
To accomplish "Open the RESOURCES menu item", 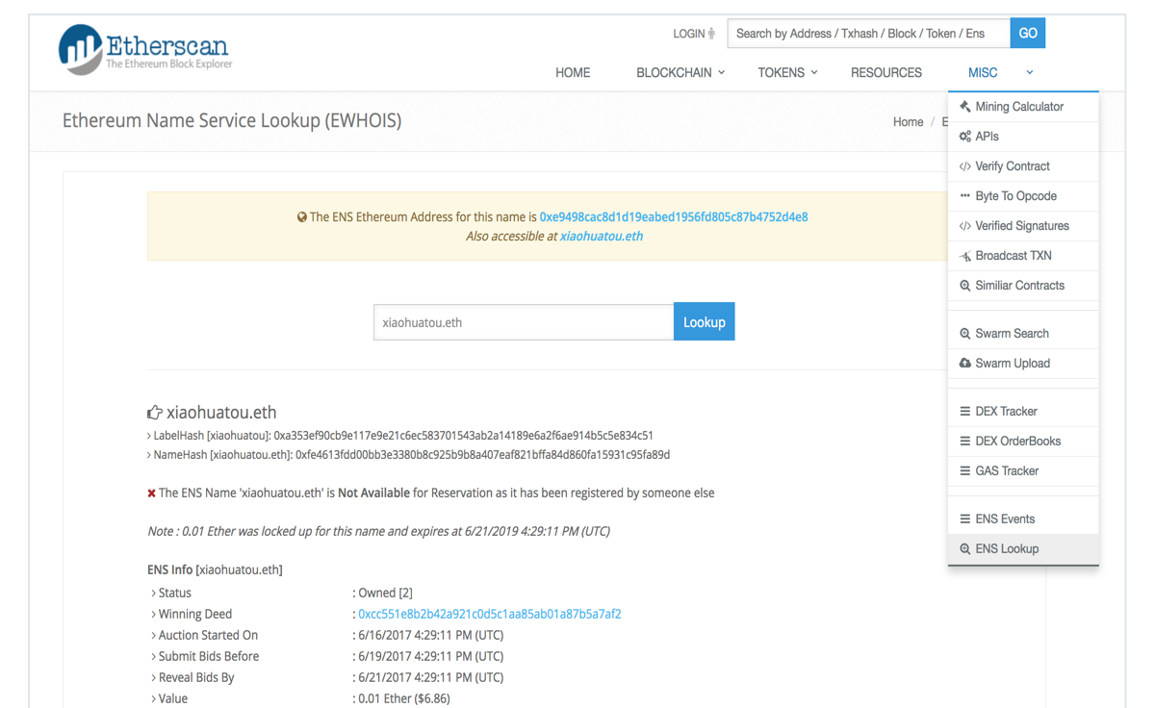I will point(885,72).
